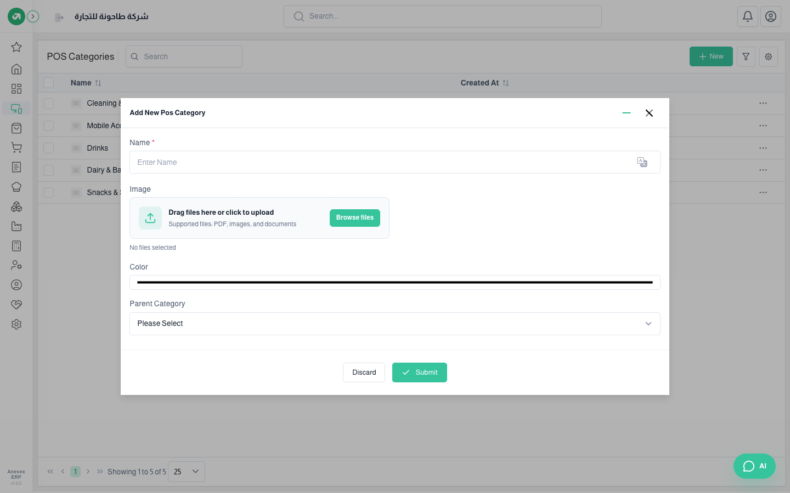Click the Enter Name input field
This screenshot has width=790, height=493.
point(395,162)
